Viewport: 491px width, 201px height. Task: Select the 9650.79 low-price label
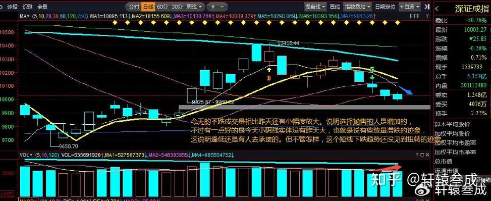[68, 146]
